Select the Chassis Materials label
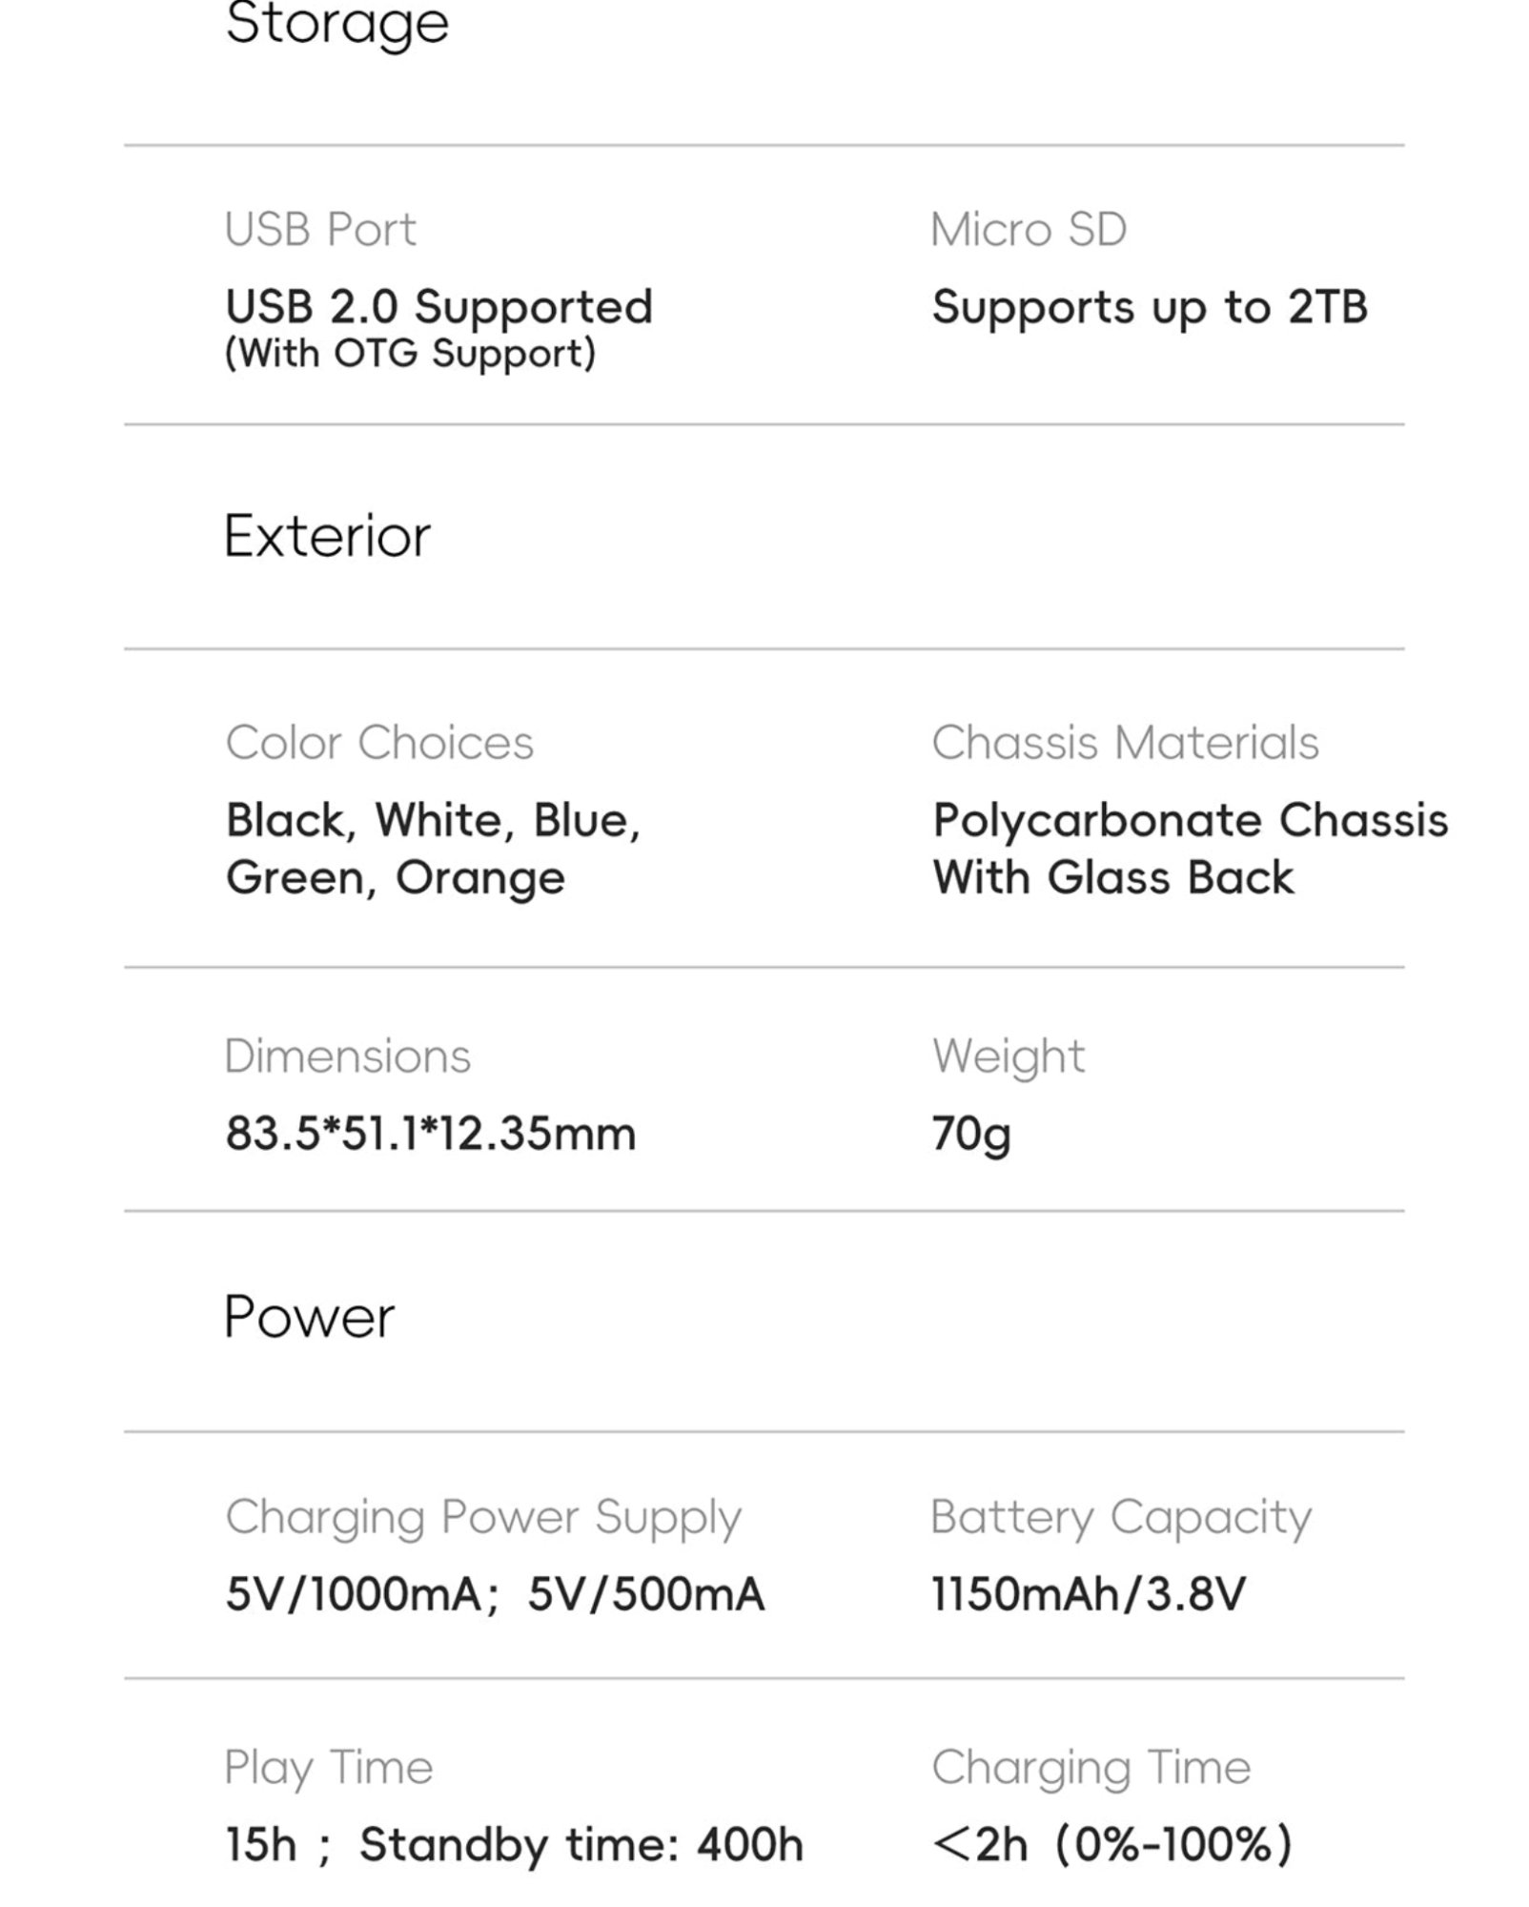Viewport: 1529px width, 1907px height. coord(1125,743)
